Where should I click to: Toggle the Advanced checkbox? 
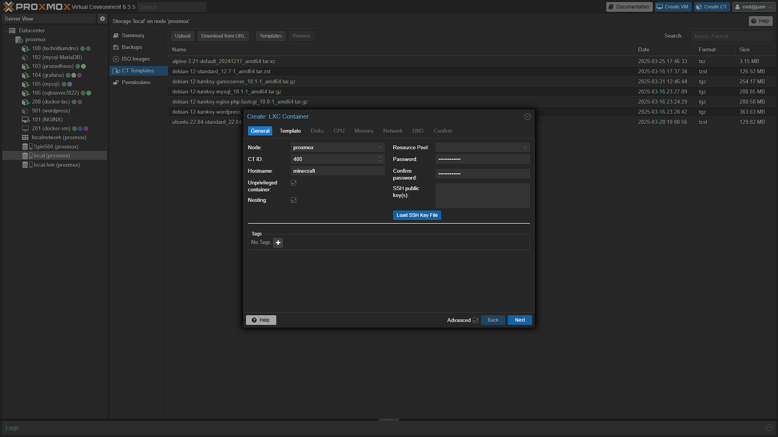click(x=476, y=320)
